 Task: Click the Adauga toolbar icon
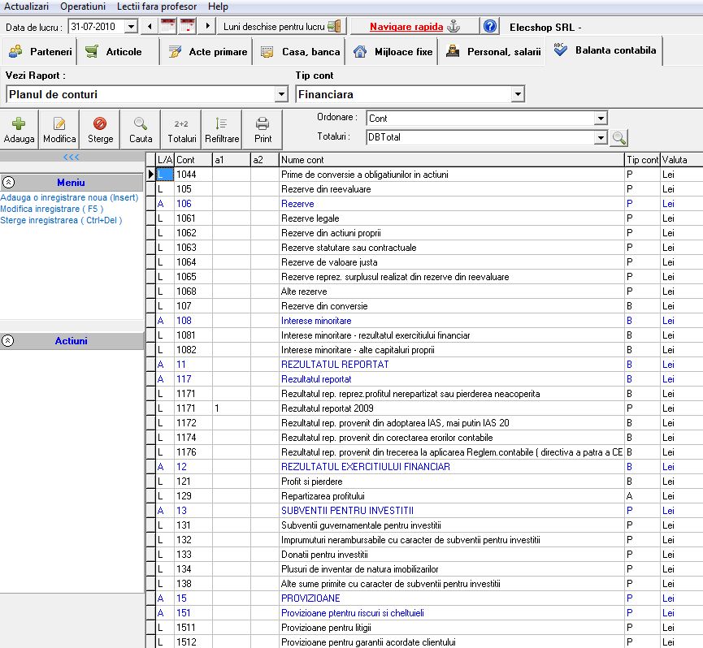click(x=19, y=129)
